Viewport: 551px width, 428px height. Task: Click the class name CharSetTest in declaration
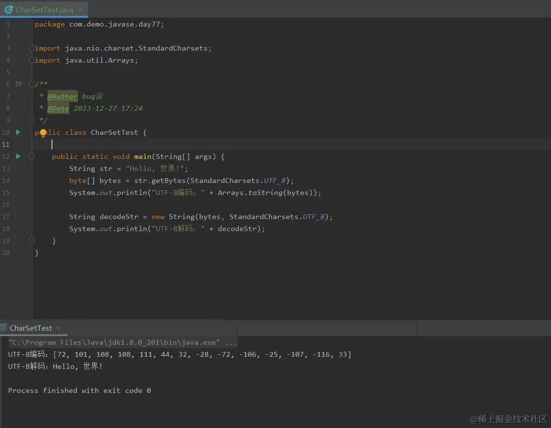(x=114, y=133)
